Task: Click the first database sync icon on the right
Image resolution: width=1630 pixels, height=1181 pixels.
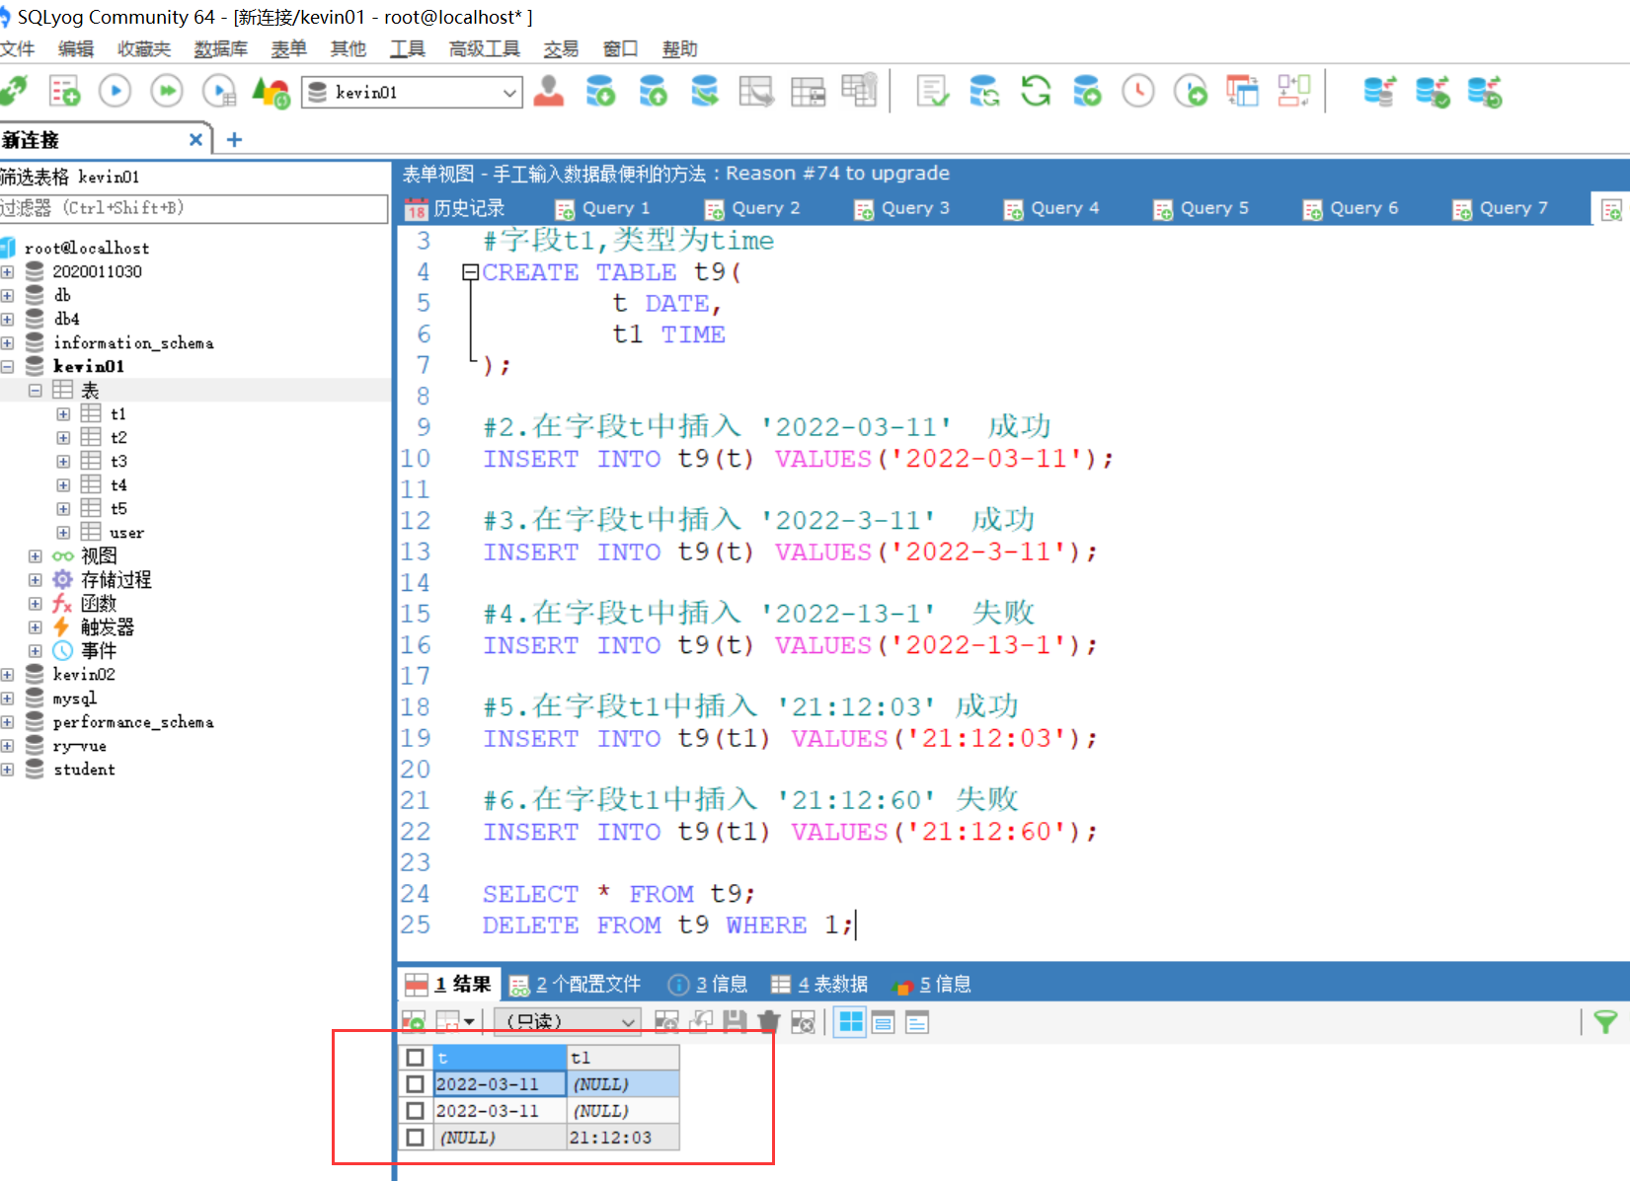Action: 1379,92
